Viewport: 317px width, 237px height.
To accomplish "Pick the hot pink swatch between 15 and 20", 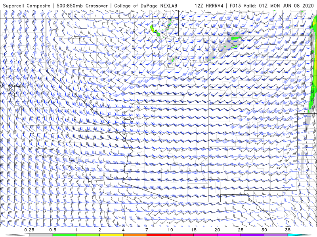I will 205,235.
